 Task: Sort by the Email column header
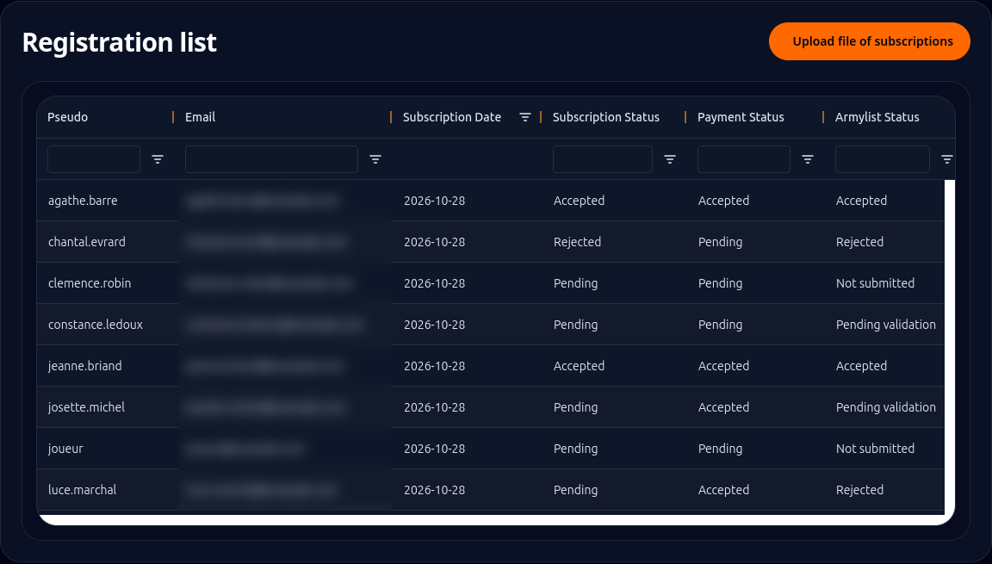click(200, 117)
